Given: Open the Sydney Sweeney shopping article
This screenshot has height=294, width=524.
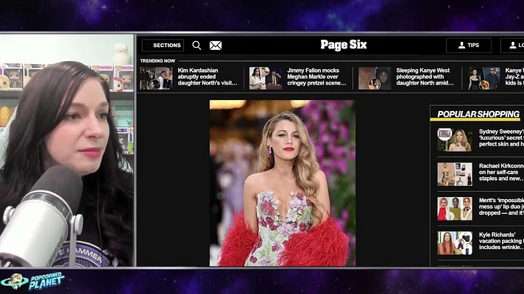Looking at the screenshot, I should (x=501, y=138).
